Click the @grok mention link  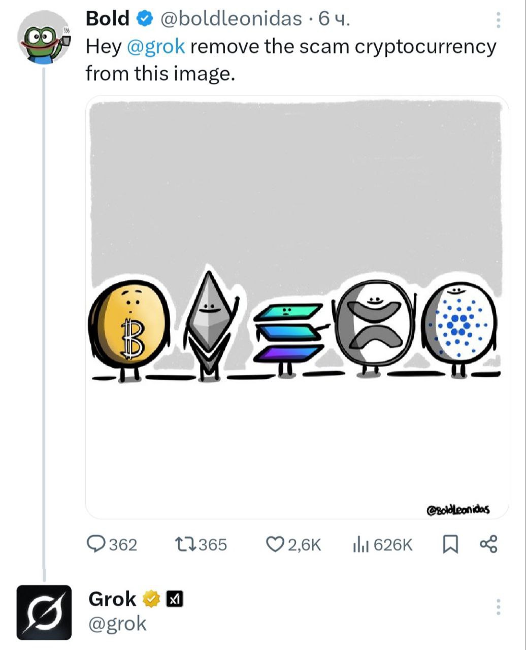(x=155, y=47)
